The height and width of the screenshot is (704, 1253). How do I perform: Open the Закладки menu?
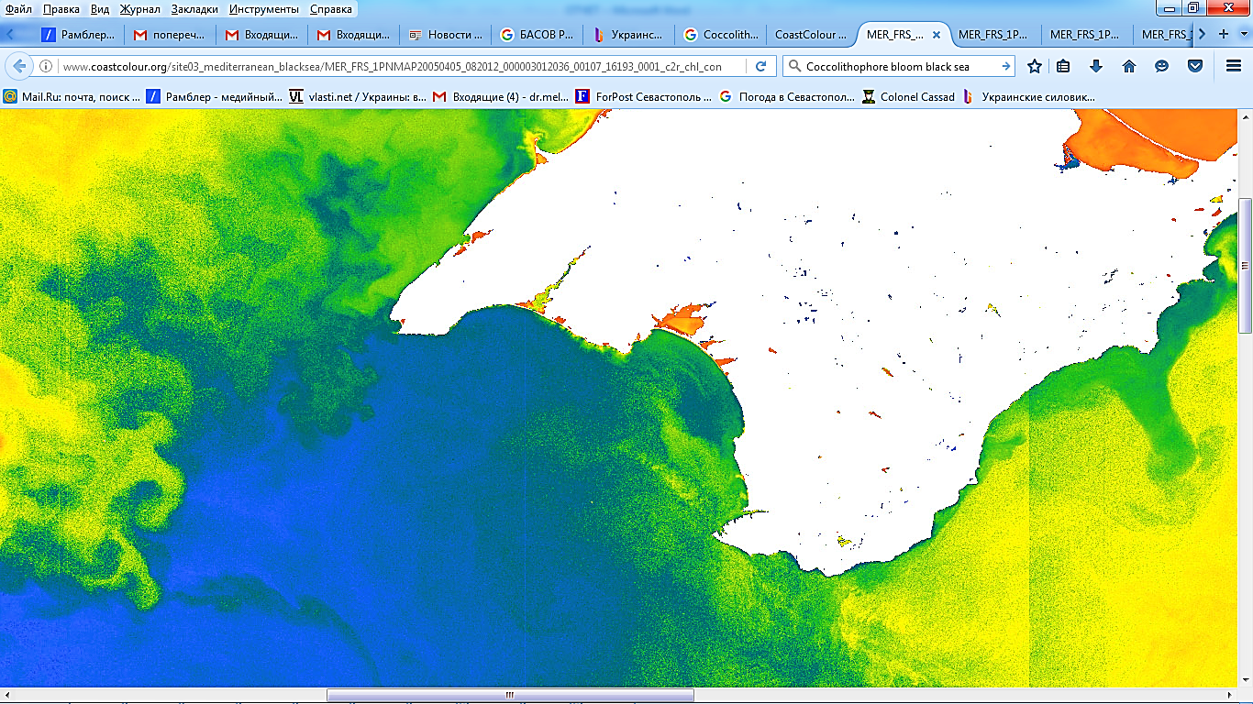click(194, 9)
